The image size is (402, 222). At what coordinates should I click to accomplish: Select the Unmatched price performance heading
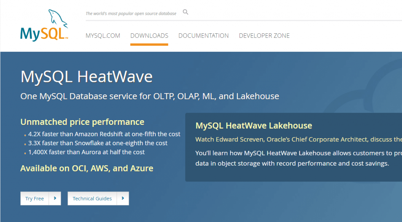pos(82,122)
